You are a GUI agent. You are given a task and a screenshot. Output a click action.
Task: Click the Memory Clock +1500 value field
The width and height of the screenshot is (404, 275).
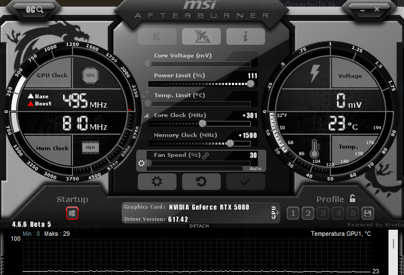[247, 135]
